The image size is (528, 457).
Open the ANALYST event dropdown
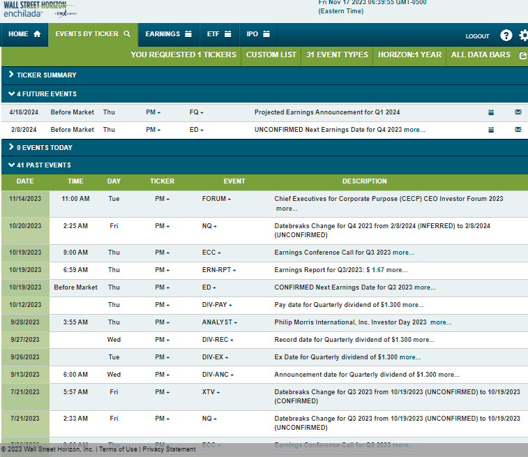pyautogui.click(x=220, y=322)
